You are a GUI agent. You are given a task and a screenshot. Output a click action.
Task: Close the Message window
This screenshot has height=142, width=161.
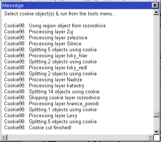[155, 5]
